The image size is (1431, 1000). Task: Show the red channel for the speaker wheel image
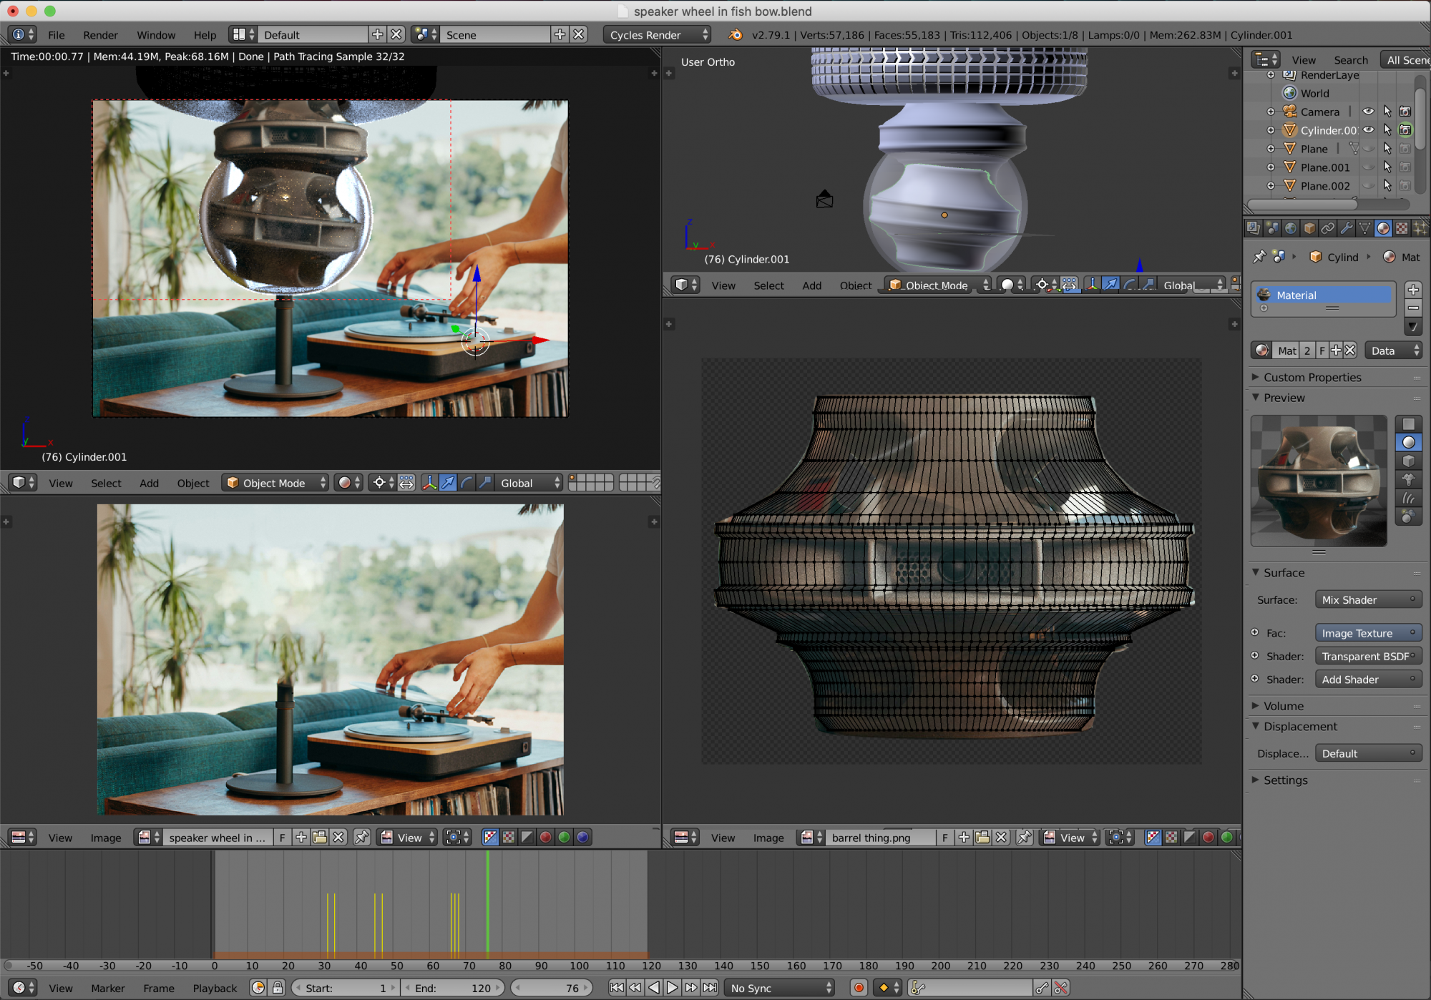tap(546, 838)
